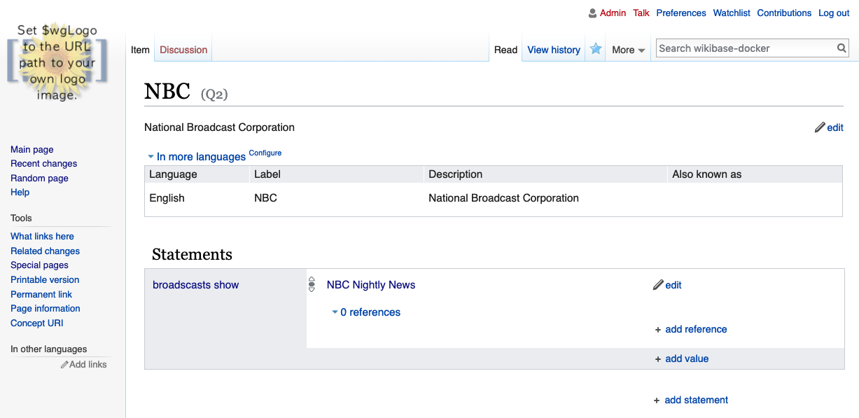Select the Read tab
Screen dimensions: 859x418
(505, 50)
